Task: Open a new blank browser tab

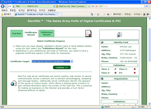Action: (60, 15)
